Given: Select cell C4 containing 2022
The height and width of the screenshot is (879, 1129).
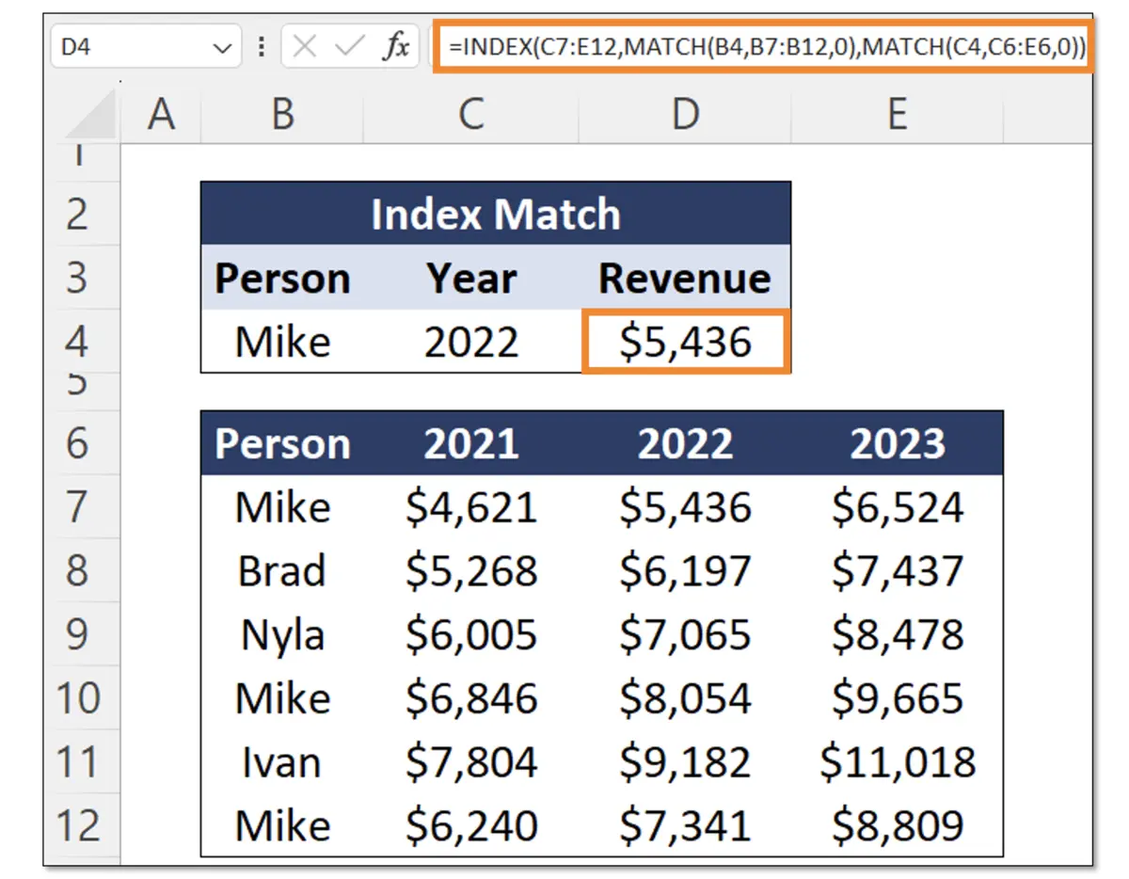Looking at the screenshot, I should (470, 341).
